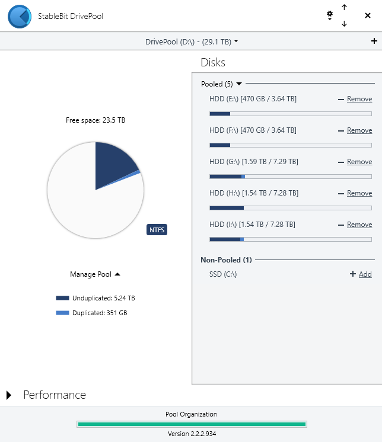Screen dimensions: 382x442
Task: Click the Version 2.2.2.934 text
Action: click(x=192, y=434)
